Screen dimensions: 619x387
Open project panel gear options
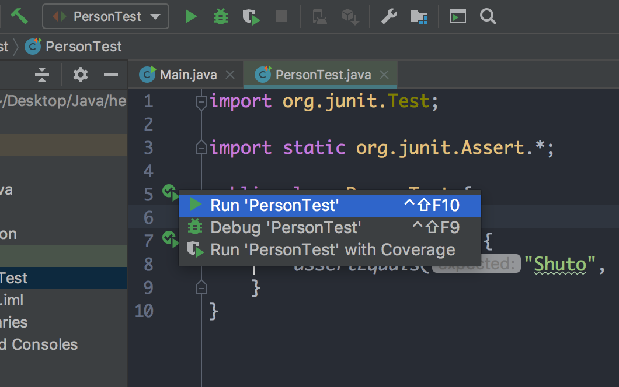click(x=80, y=75)
